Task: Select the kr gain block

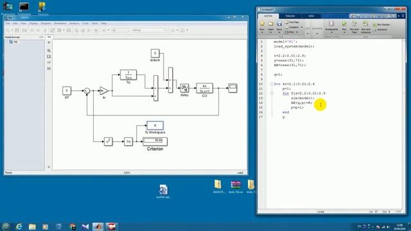Action: tap(104, 91)
